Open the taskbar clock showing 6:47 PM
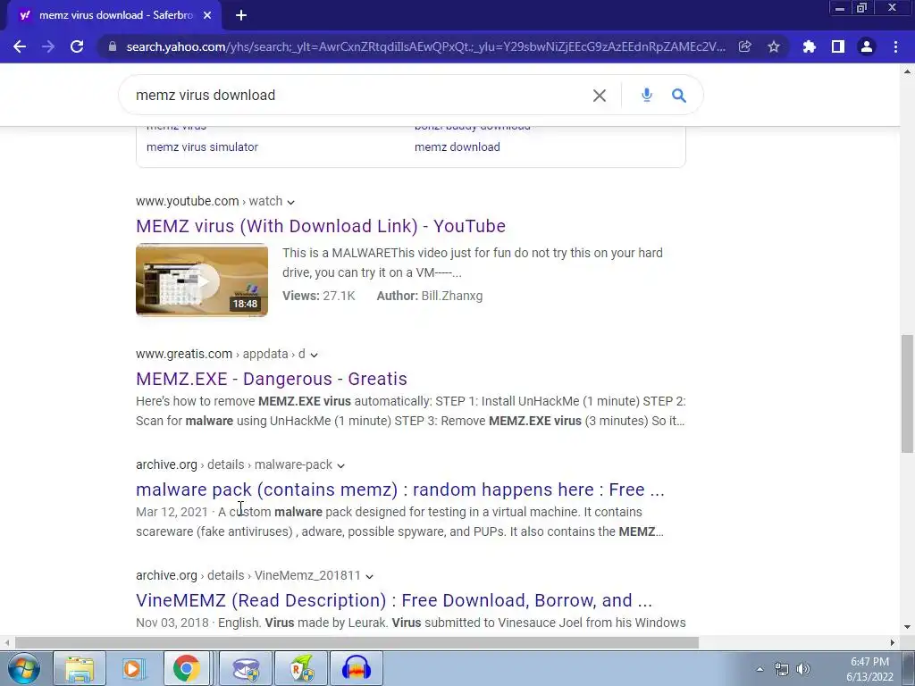 tap(869, 669)
